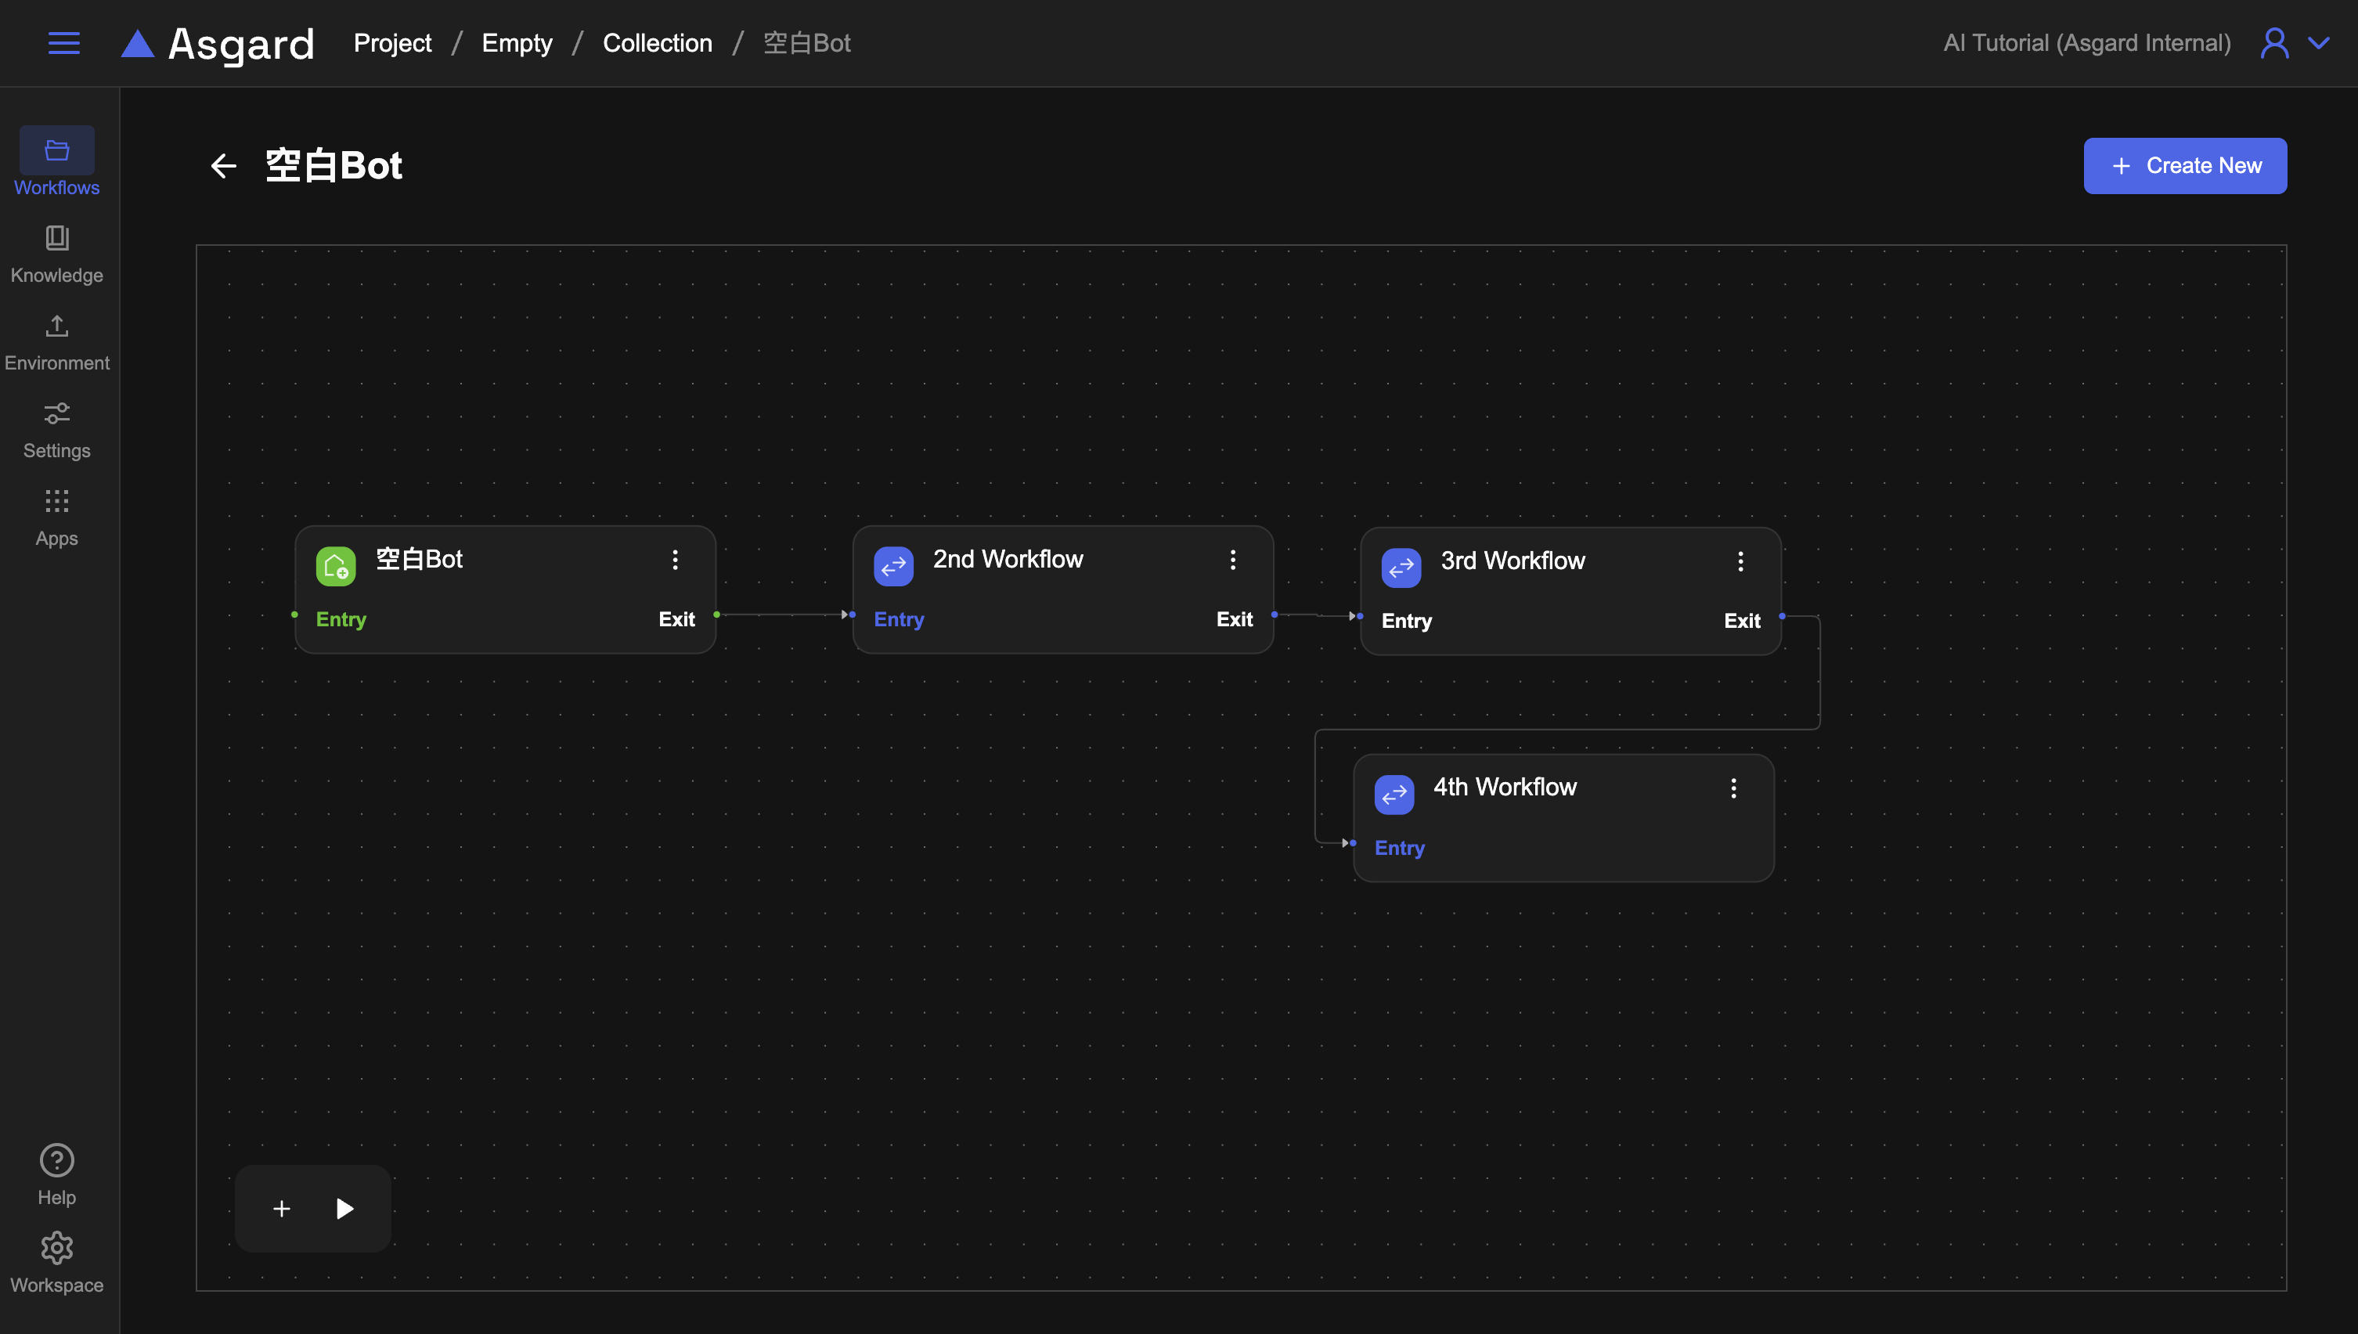Click the Create New button
The image size is (2358, 1334).
(2184, 166)
